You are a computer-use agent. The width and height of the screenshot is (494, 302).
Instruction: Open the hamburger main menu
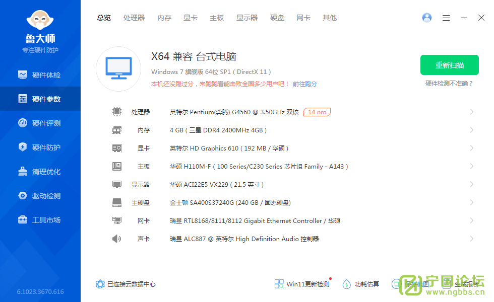(x=446, y=18)
